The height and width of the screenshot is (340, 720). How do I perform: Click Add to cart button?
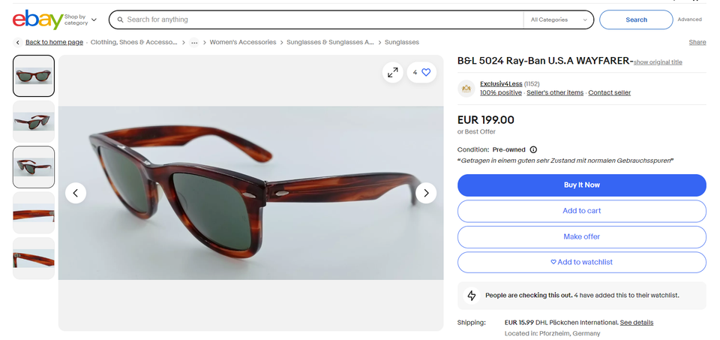[x=582, y=211]
